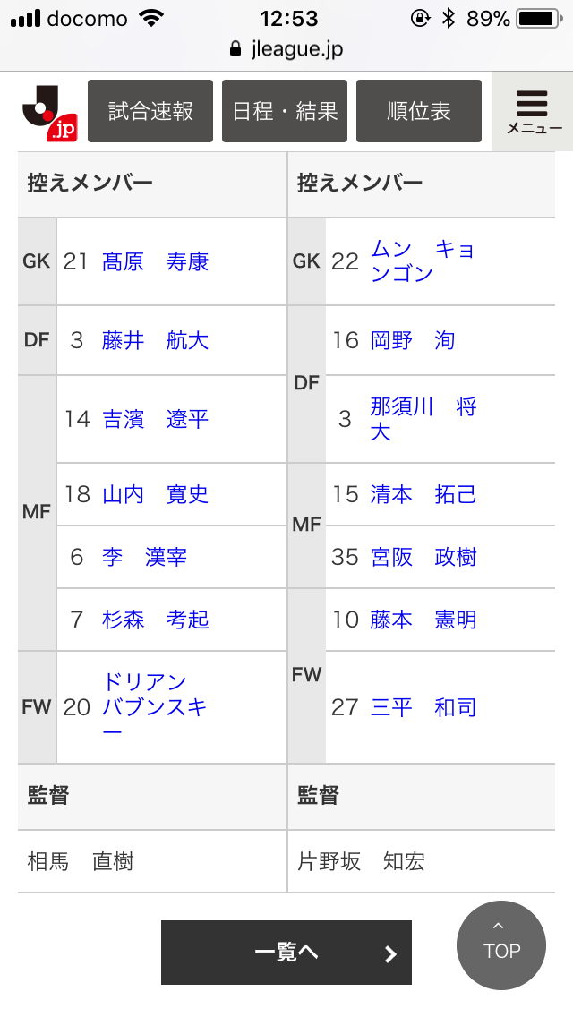View player 藤本 憲明 profile
Viewport: 573px width, 1017px height.
coord(423,620)
